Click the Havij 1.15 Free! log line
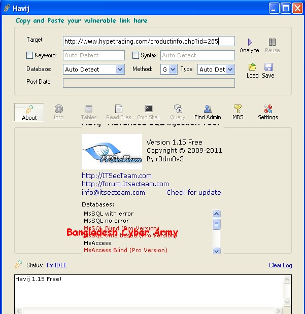The height and width of the screenshot is (314, 305). tap(39, 279)
